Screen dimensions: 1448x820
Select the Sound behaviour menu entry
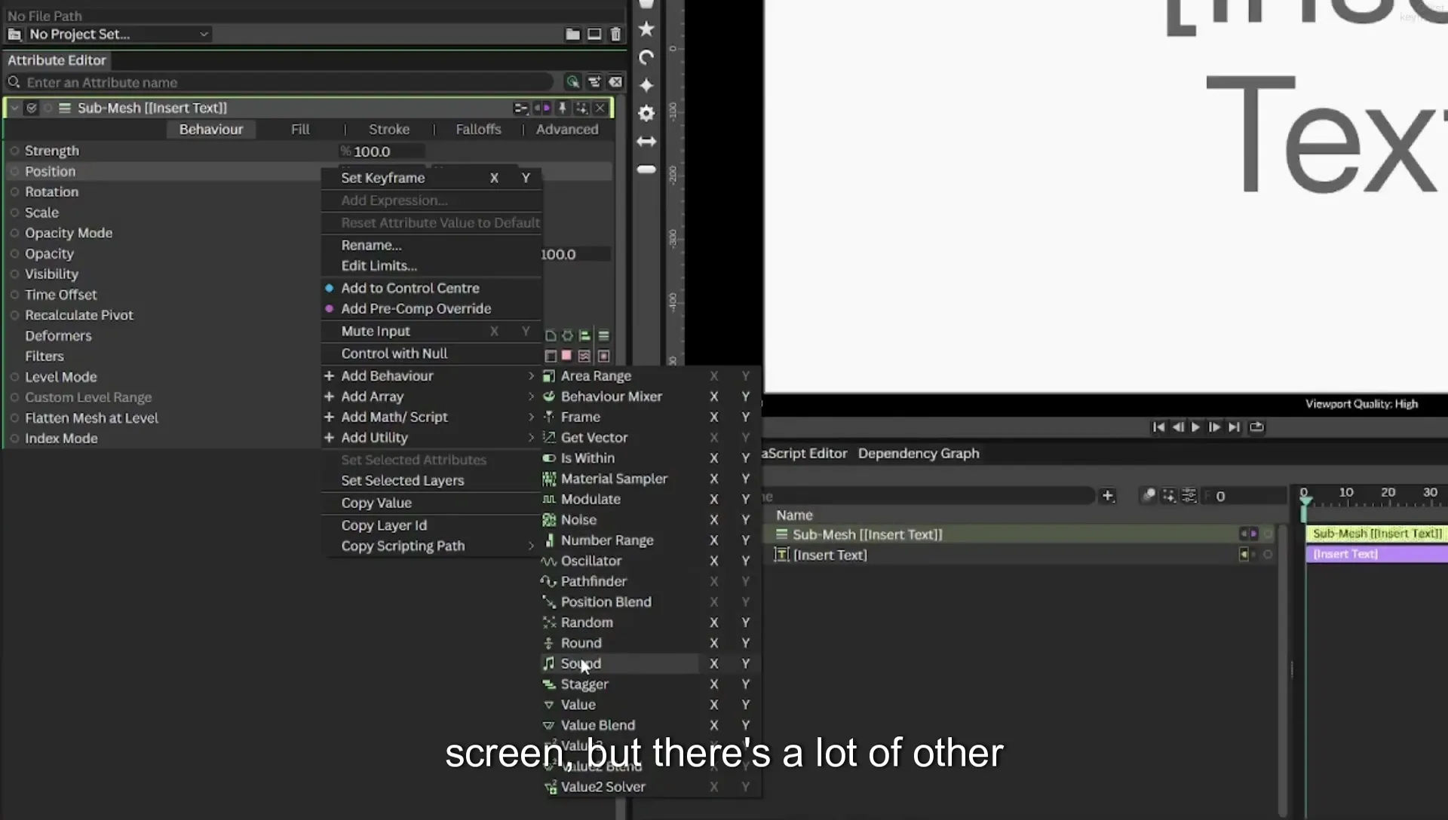(x=620, y=663)
